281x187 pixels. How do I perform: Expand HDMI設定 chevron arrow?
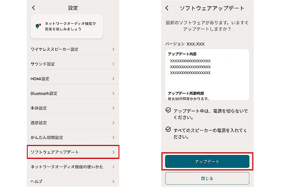[113, 79]
